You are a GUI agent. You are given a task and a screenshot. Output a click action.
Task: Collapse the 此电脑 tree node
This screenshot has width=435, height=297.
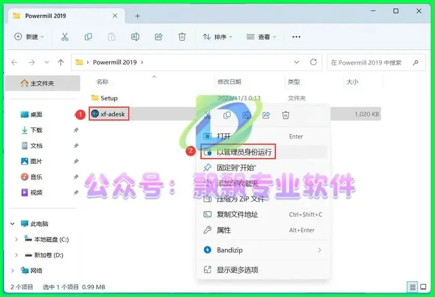coord(12,224)
